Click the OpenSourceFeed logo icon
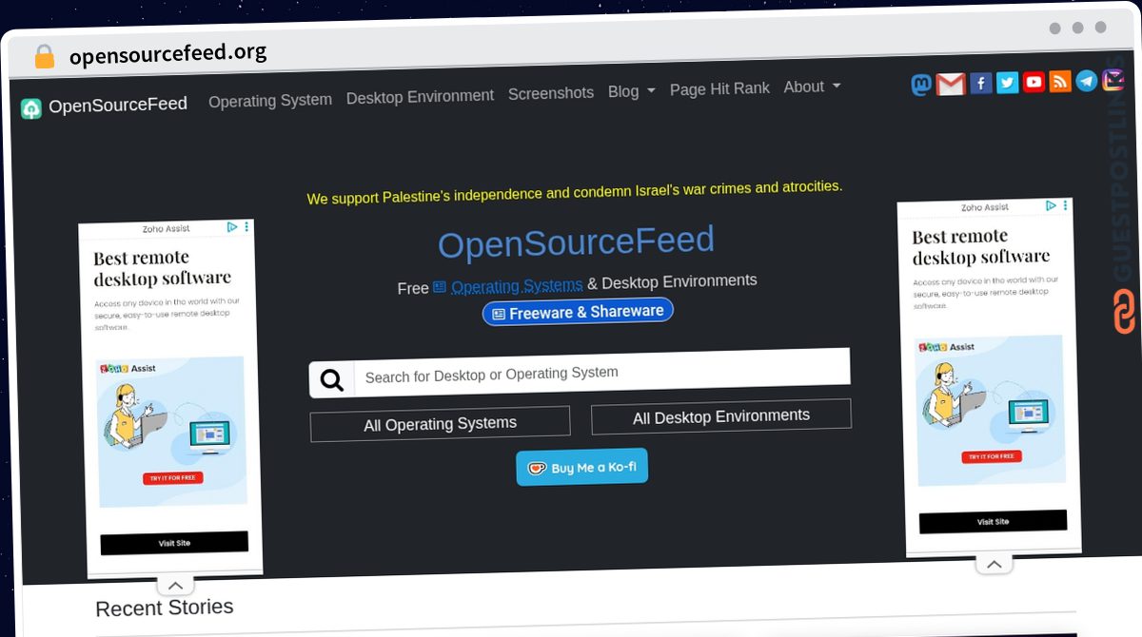This screenshot has width=1142, height=637. click(31, 108)
